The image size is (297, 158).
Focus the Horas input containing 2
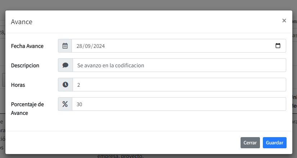(179, 85)
